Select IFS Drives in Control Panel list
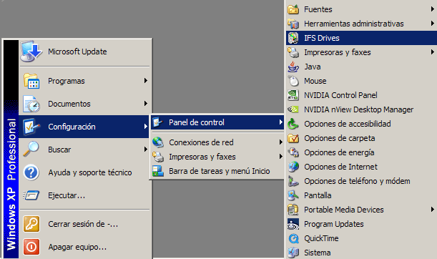437x259 pixels. click(x=361, y=38)
